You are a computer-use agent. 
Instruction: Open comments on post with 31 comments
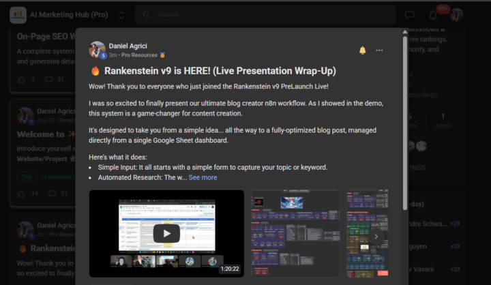[x=49, y=79]
